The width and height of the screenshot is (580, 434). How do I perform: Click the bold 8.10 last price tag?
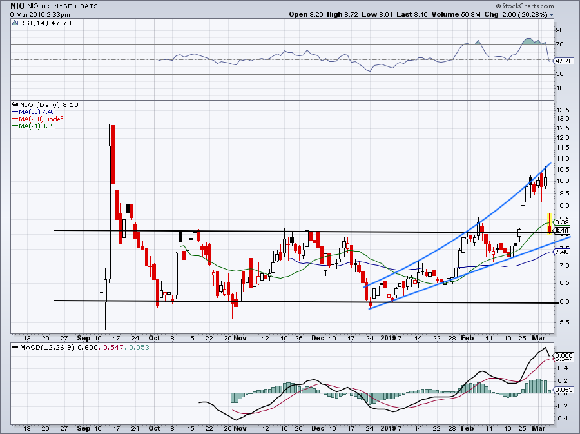point(562,231)
